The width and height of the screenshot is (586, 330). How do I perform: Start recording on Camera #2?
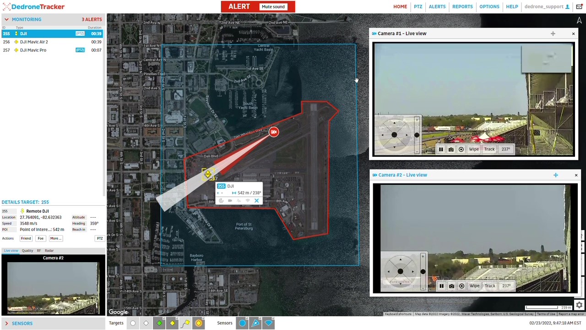[461, 286]
